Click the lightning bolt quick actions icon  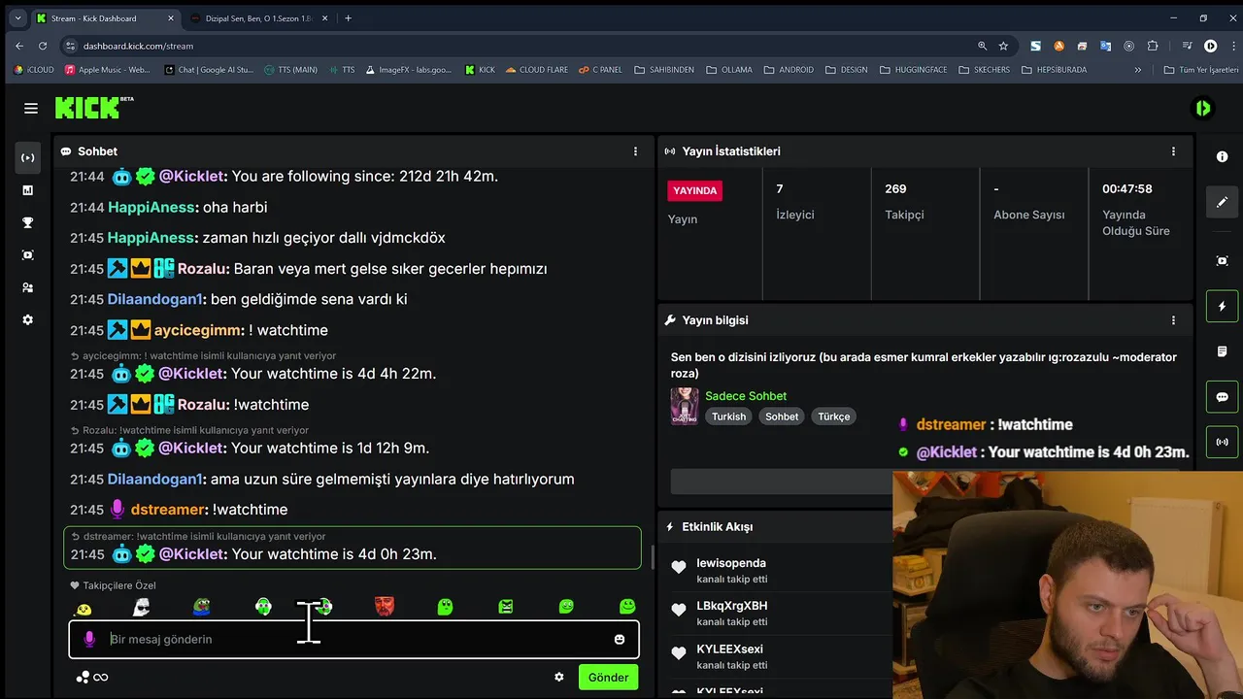pyautogui.click(x=1222, y=306)
